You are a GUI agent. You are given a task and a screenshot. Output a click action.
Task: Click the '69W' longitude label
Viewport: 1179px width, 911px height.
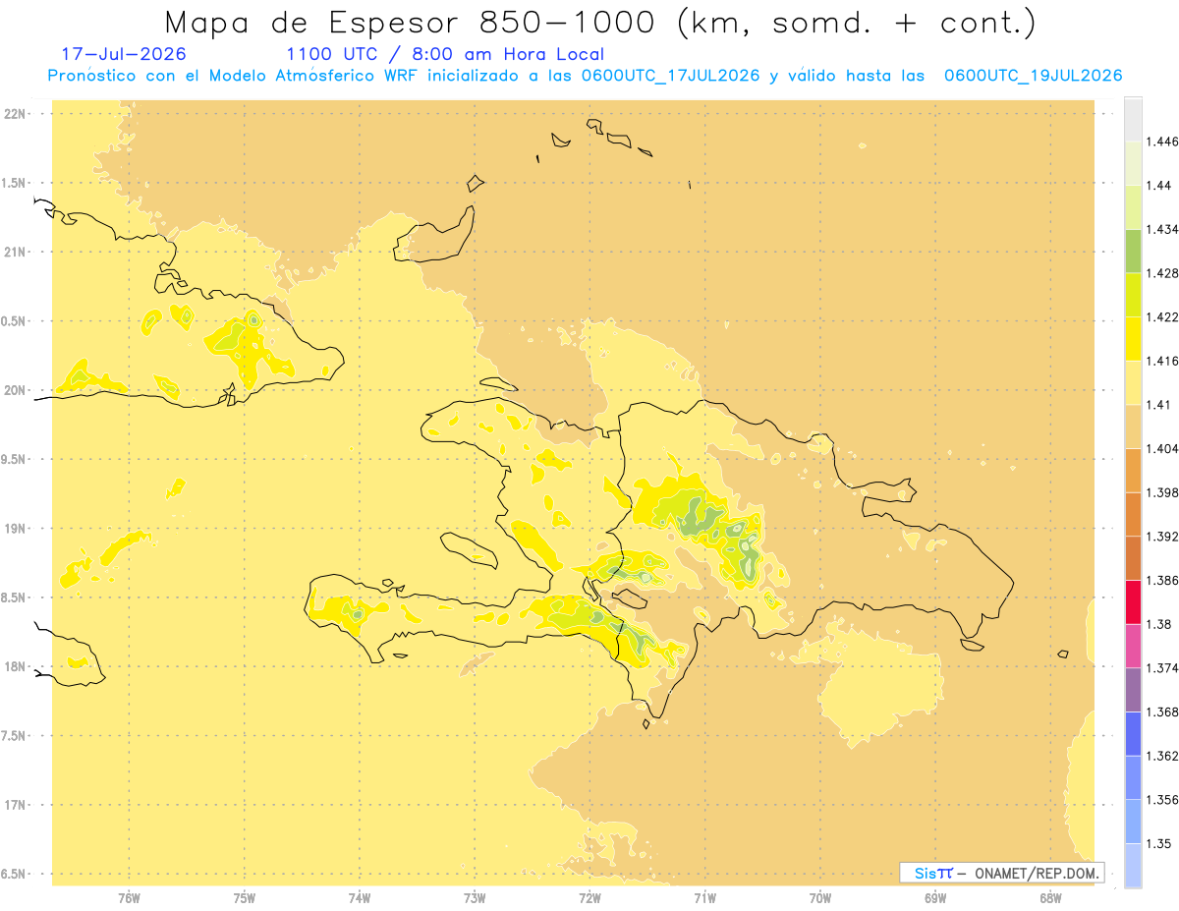click(935, 897)
